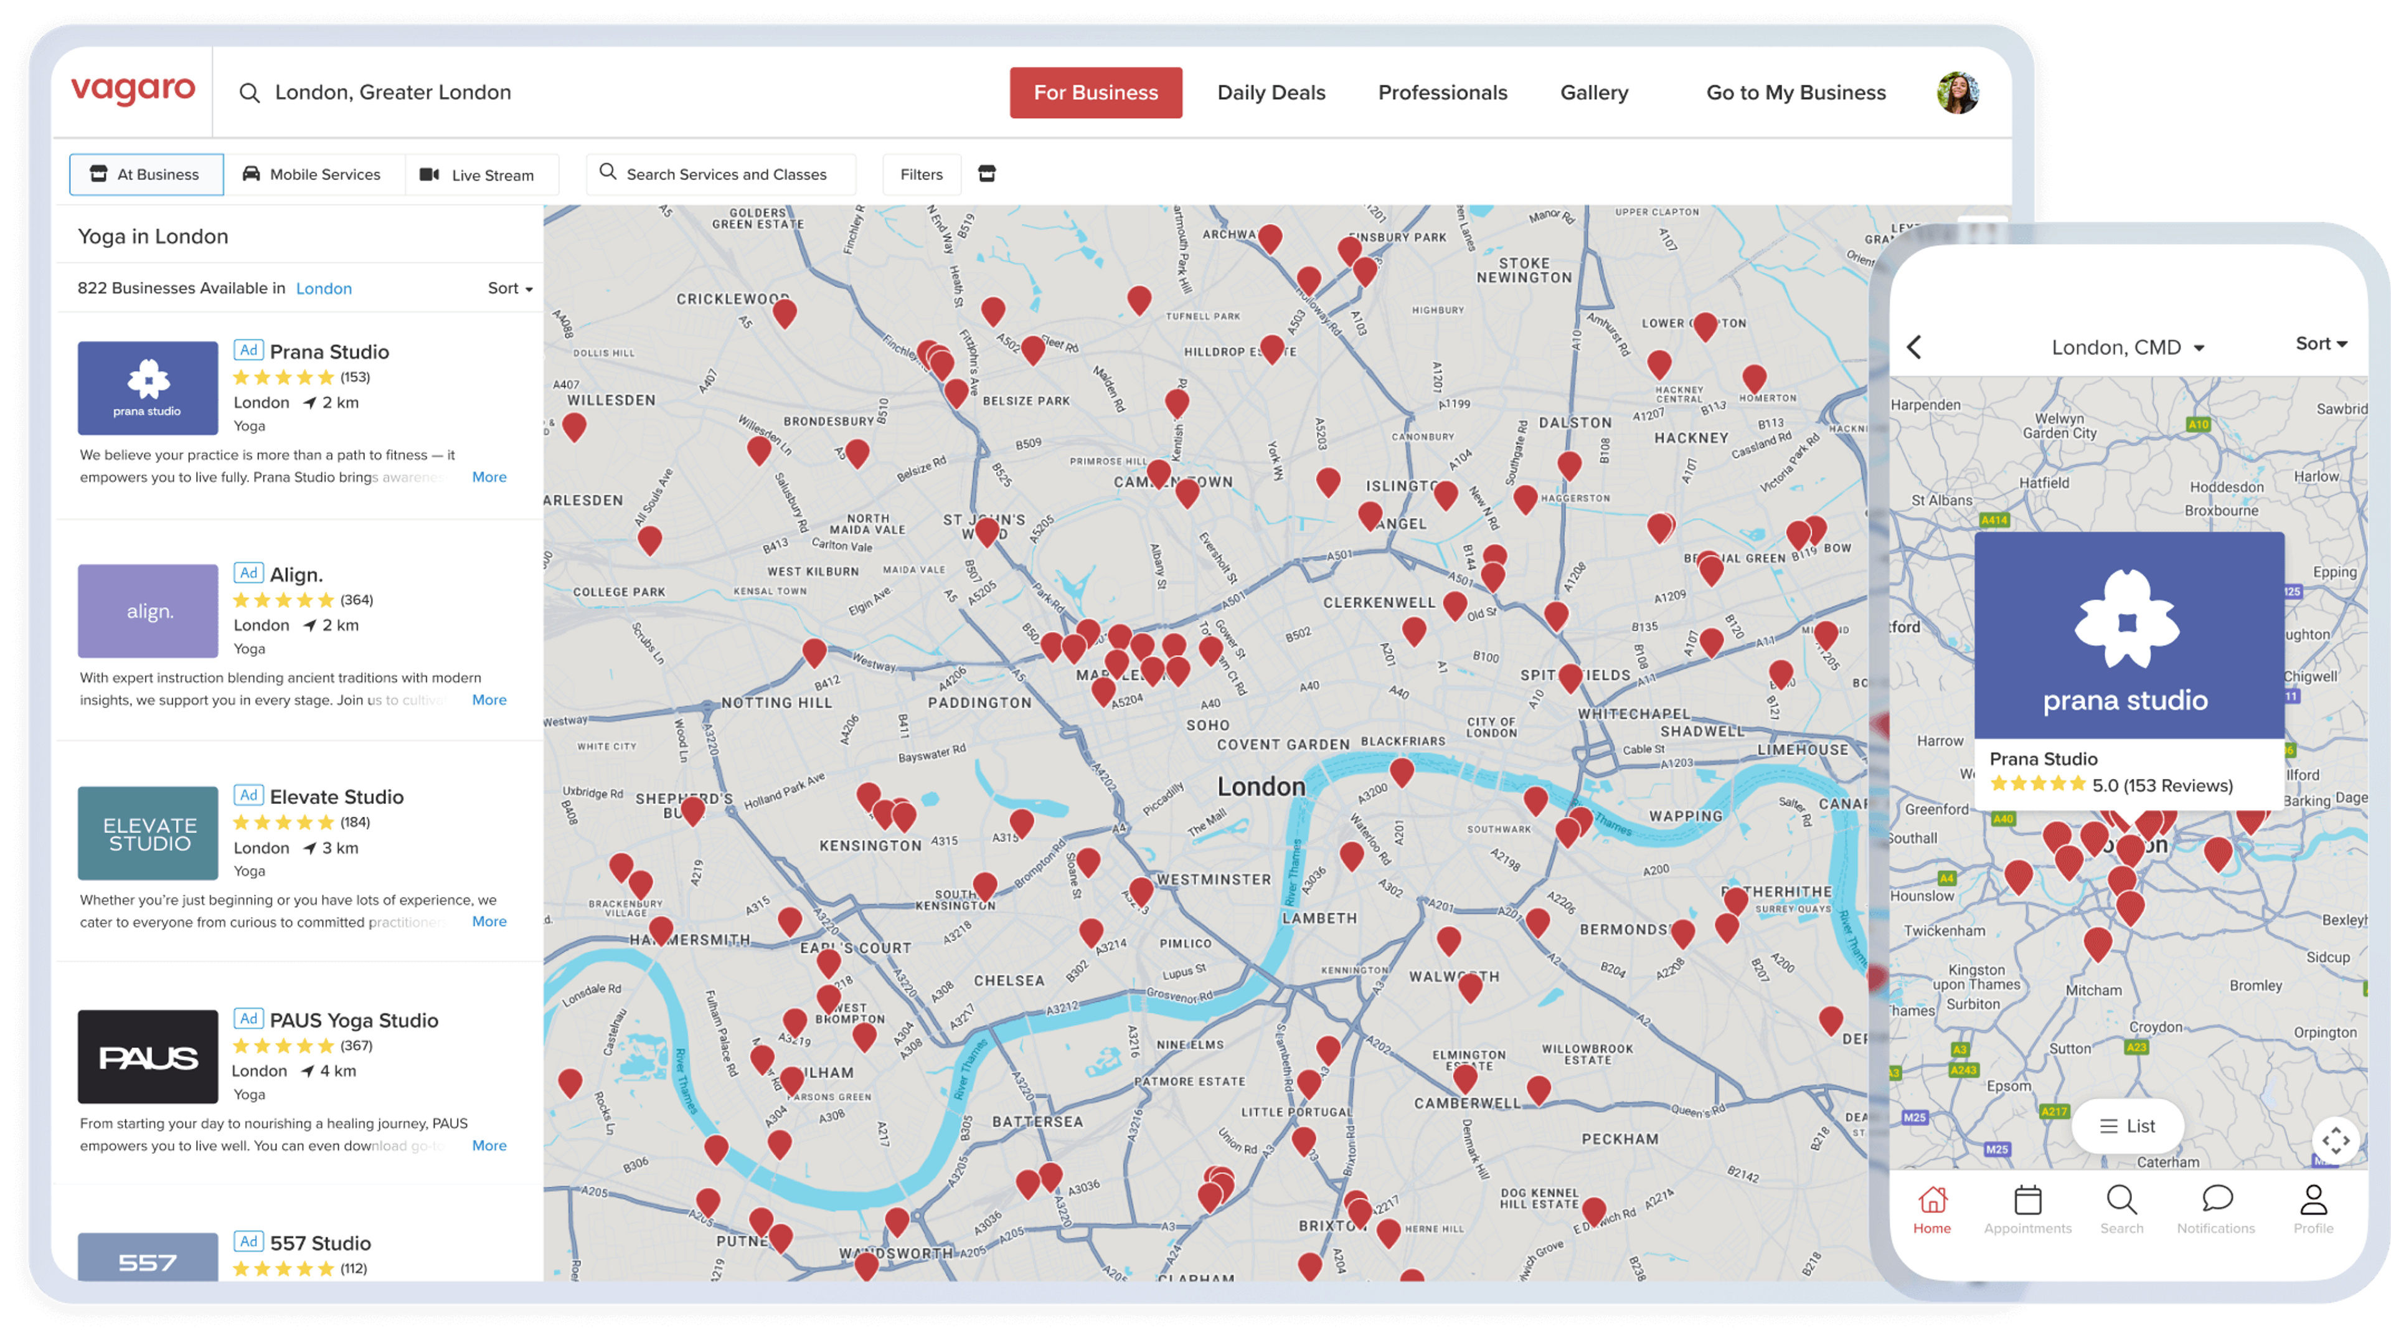Open the London, CMD dropdown on phone

pyautogui.click(x=2128, y=347)
